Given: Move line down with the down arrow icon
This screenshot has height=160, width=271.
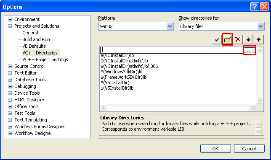Looking at the screenshot, I should coord(248,39).
